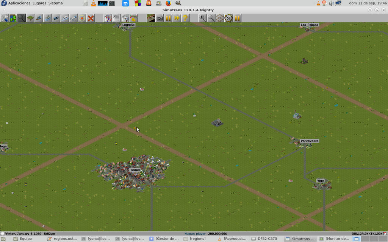Click the Vigo city label
The height and width of the screenshot is (242, 388).
[321, 181]
